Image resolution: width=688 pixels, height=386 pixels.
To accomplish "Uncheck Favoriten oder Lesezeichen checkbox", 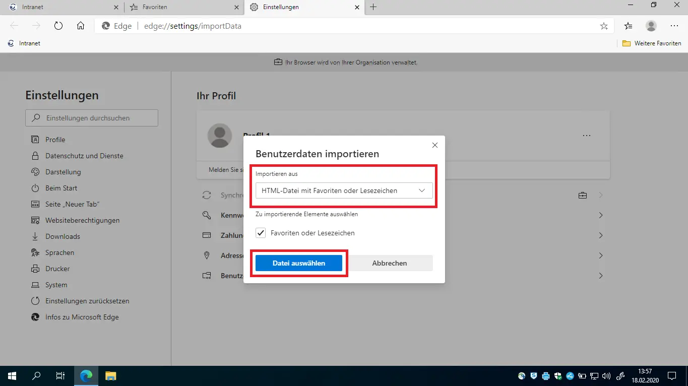I will click(261, 233).
